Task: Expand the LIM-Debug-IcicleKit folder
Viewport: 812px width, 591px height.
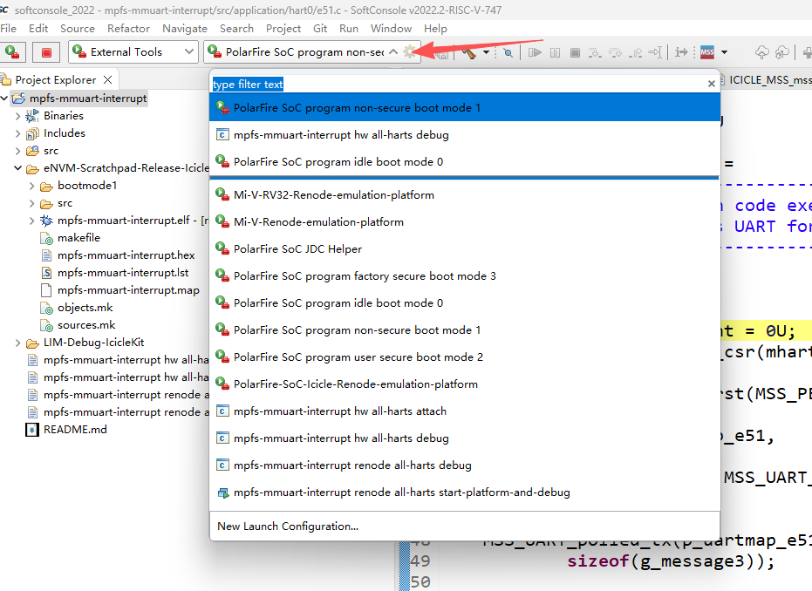Action: (x=18, y=343)
